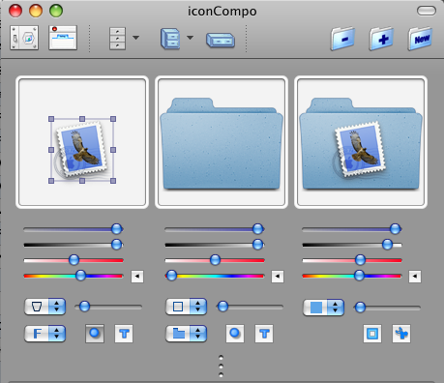Toggle the blue circle button in middle column
Screen dimensions: 444x383
click(235, 334)
